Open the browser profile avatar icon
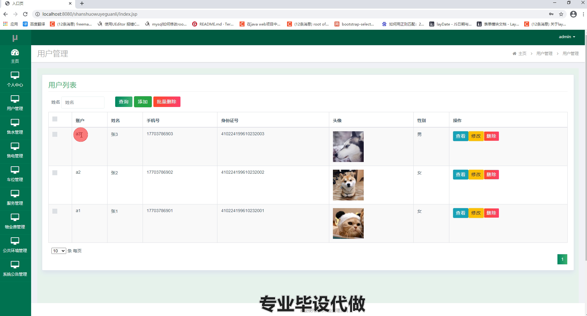This screenshot has height=316, width=587. (573, 14)
